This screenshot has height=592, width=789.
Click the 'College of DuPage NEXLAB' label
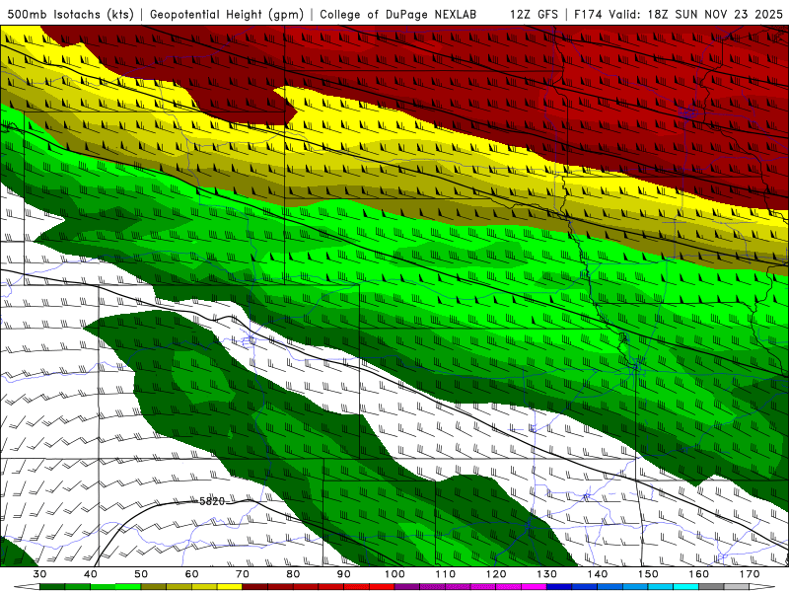click(x=398, y=15)
